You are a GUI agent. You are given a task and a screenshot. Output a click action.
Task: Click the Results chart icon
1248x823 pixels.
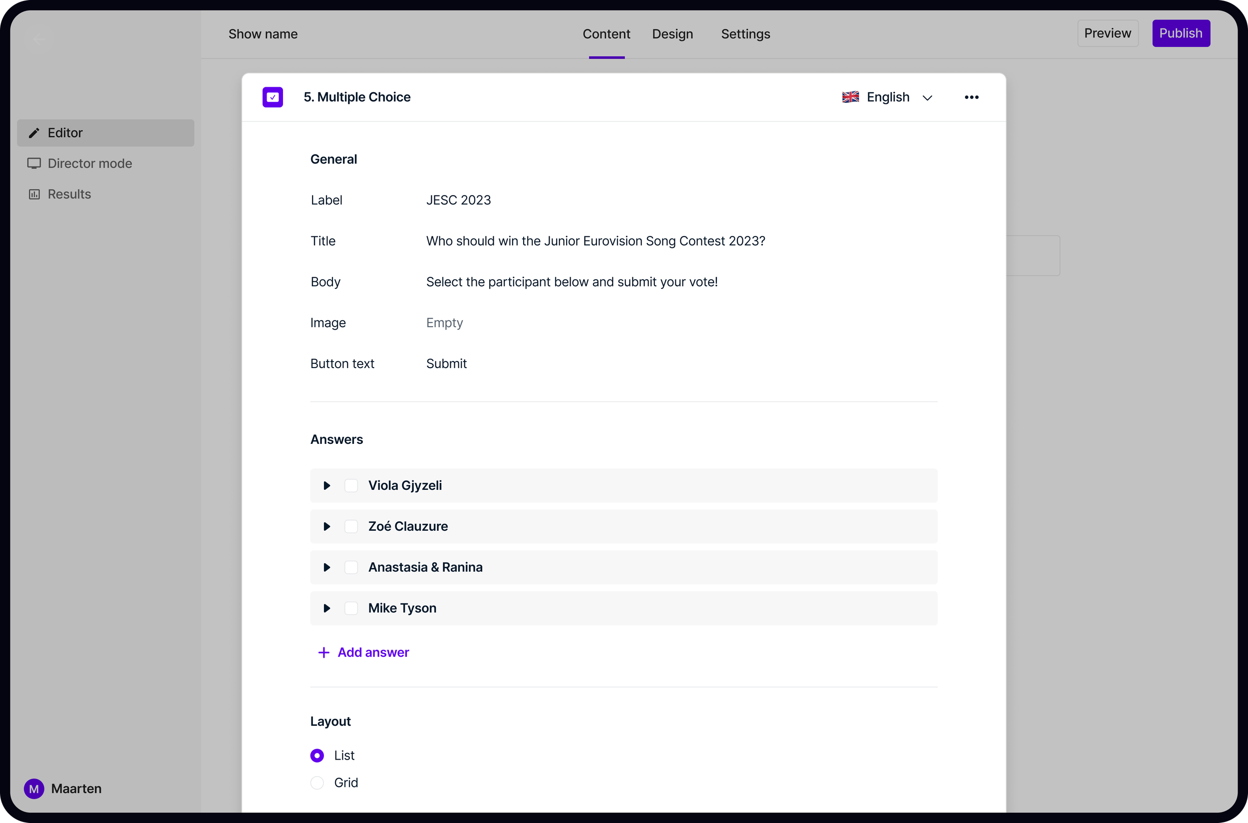[34, 194]
